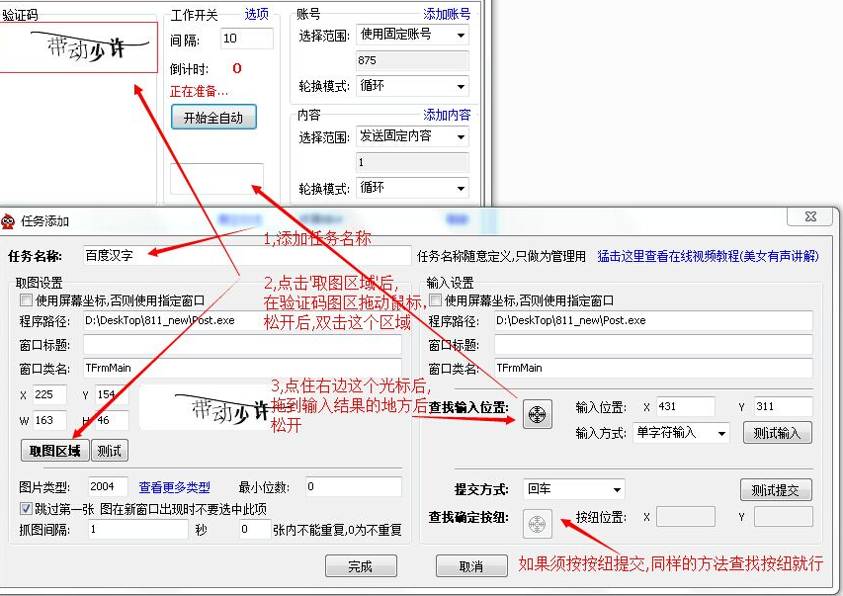Click 图片类型 field showing 2004
This screenshot has width=843, height=596.
pos(108,487)
